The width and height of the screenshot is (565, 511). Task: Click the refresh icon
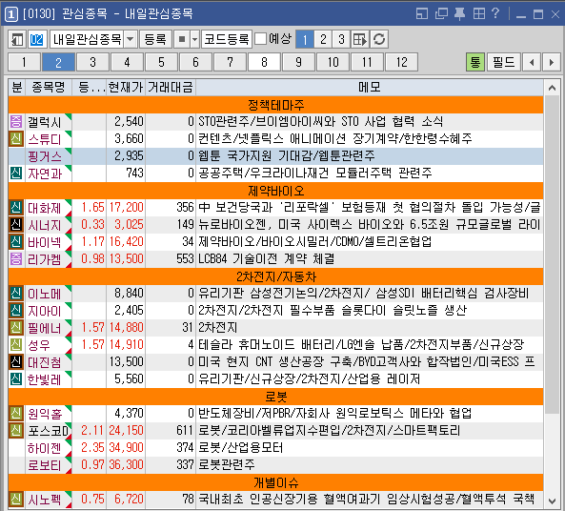pyautogui.click(x=379, y=39)
